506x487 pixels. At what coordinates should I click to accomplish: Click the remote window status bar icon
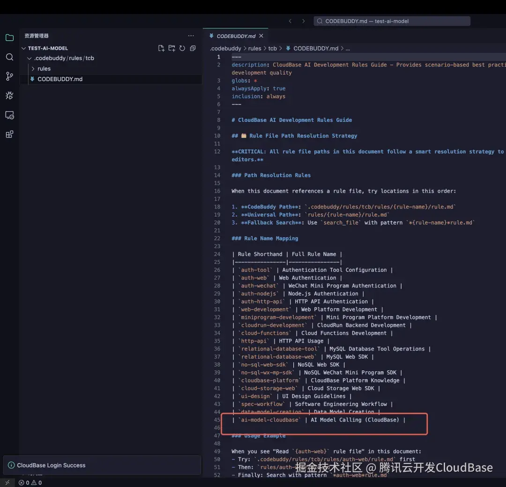[x=7, y=482]
